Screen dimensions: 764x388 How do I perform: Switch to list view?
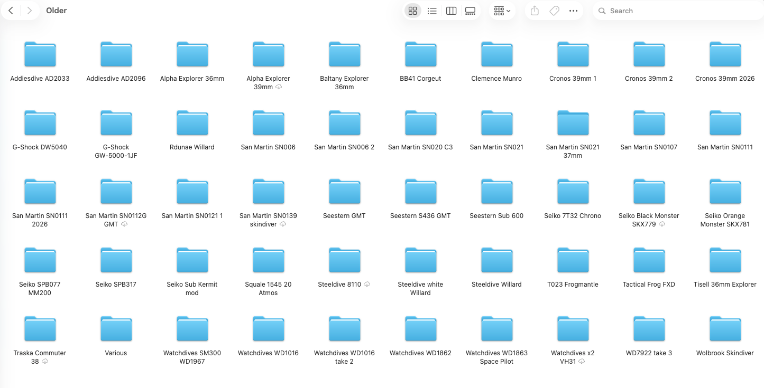(x=432, y=11)
